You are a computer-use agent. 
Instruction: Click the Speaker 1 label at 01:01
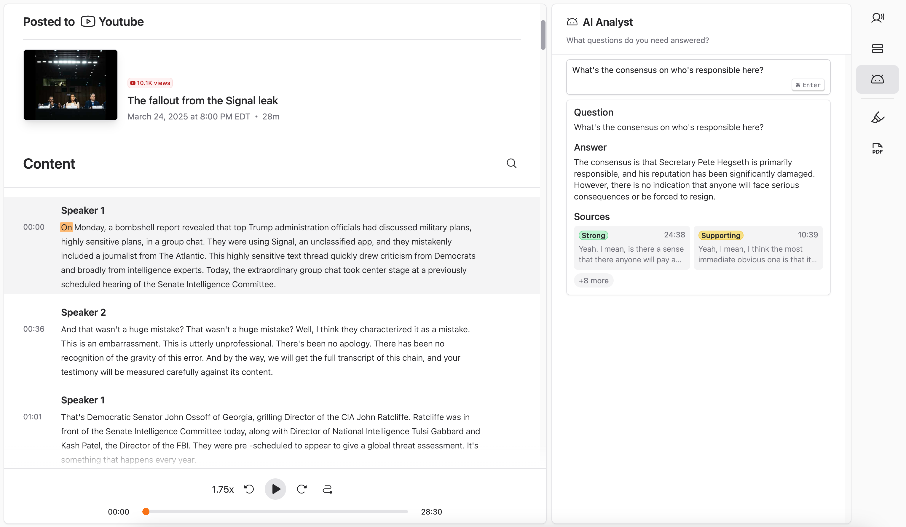(x=83, y=400)
